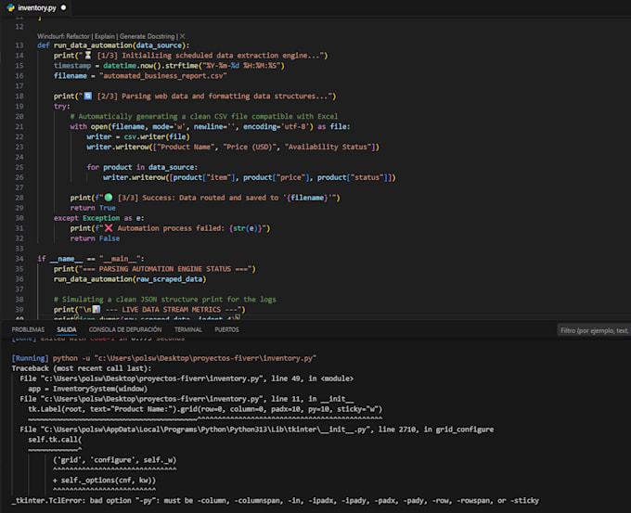631x513 pixels.
Task: Click line number 34 in gutter
Action: click(x=19, y=259)
